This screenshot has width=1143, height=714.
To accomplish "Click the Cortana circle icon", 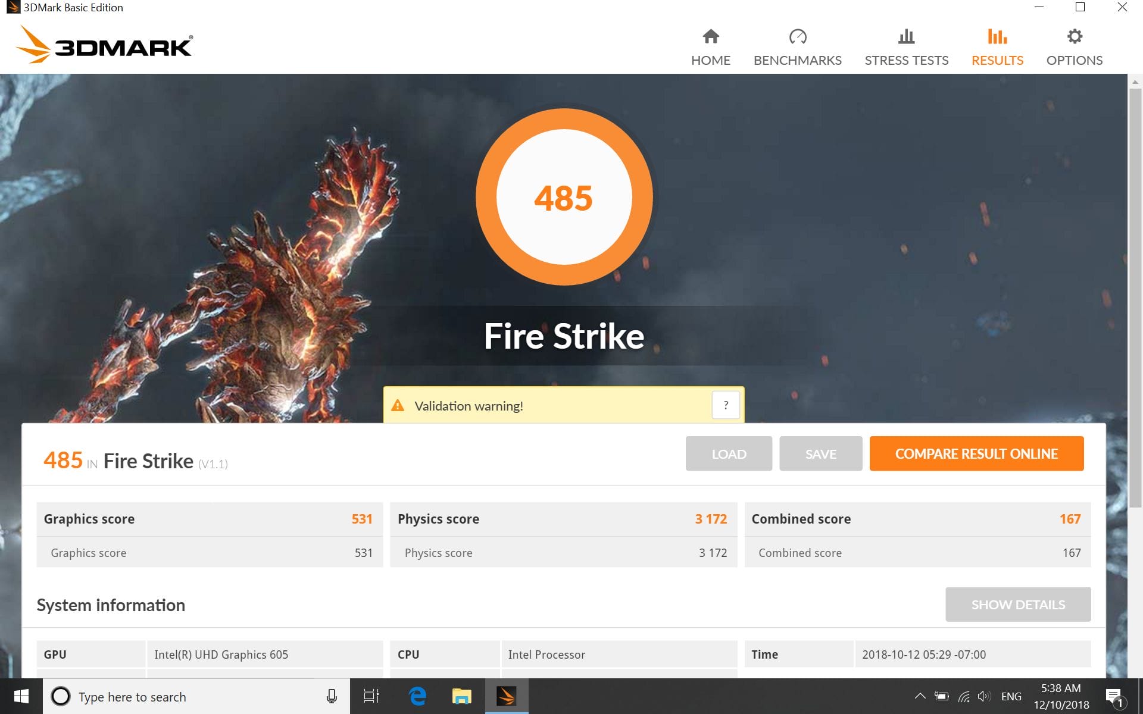I will (x=60, y=696).
